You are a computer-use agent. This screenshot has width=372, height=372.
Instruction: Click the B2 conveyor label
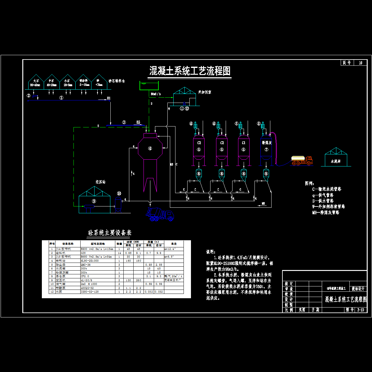[138, 122]
